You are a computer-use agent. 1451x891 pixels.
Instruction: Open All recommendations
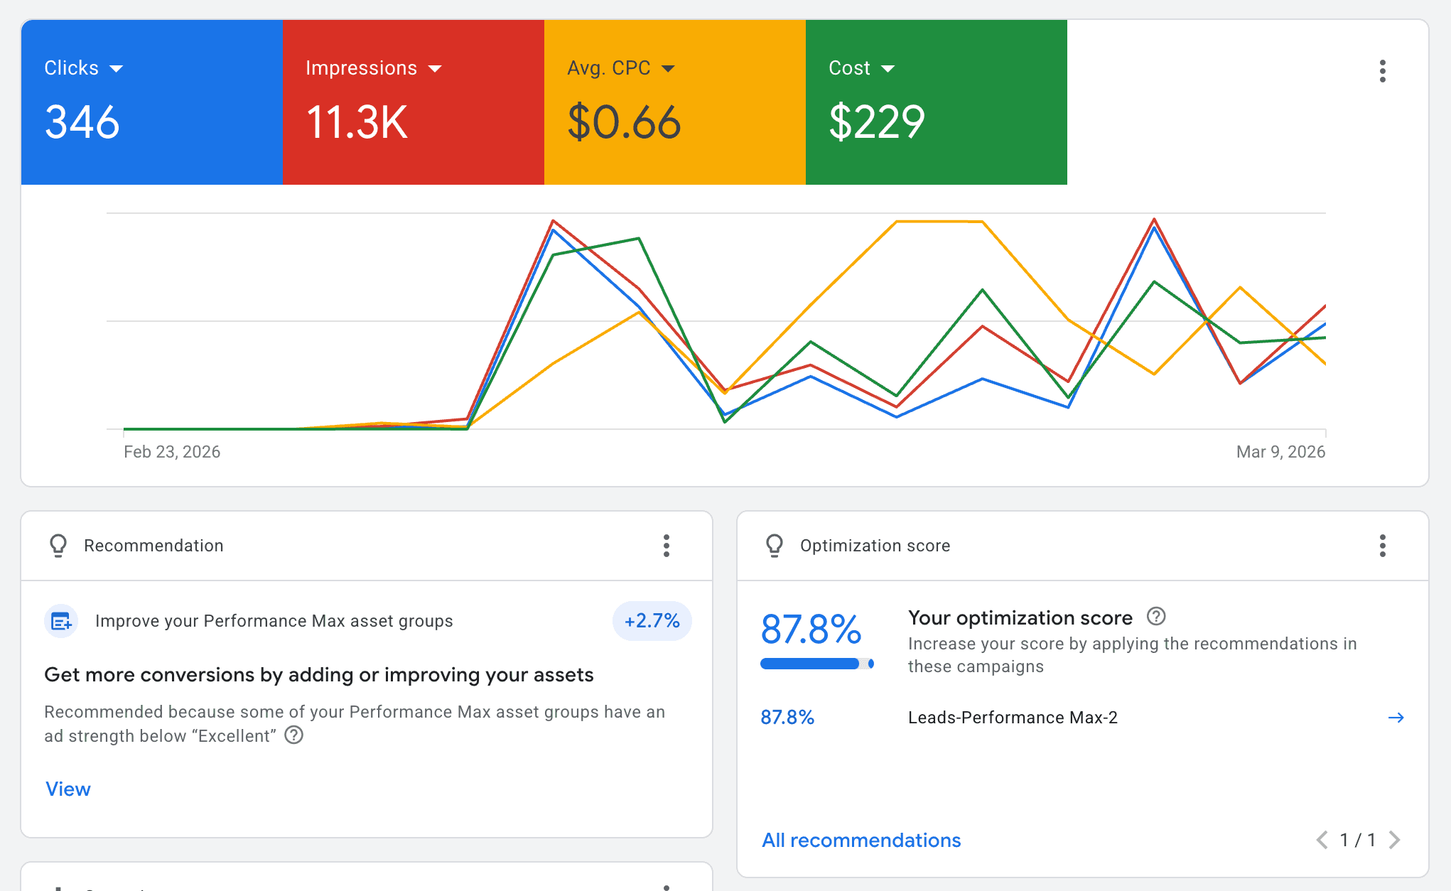click(x=861, y=840)
